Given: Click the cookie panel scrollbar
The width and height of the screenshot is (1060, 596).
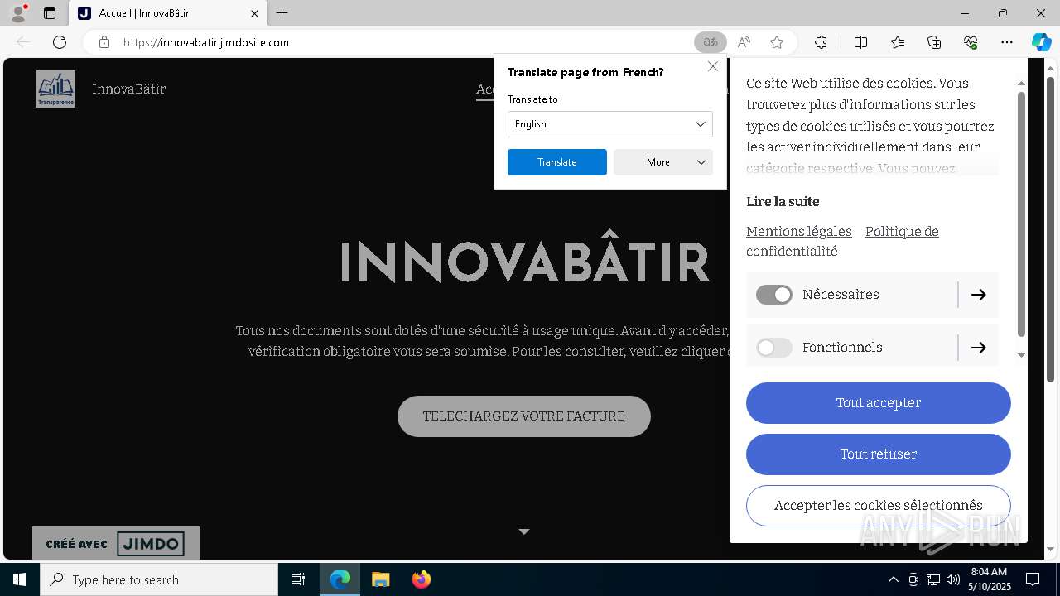Looking at the screenshot, I should tap(1021, 214).
